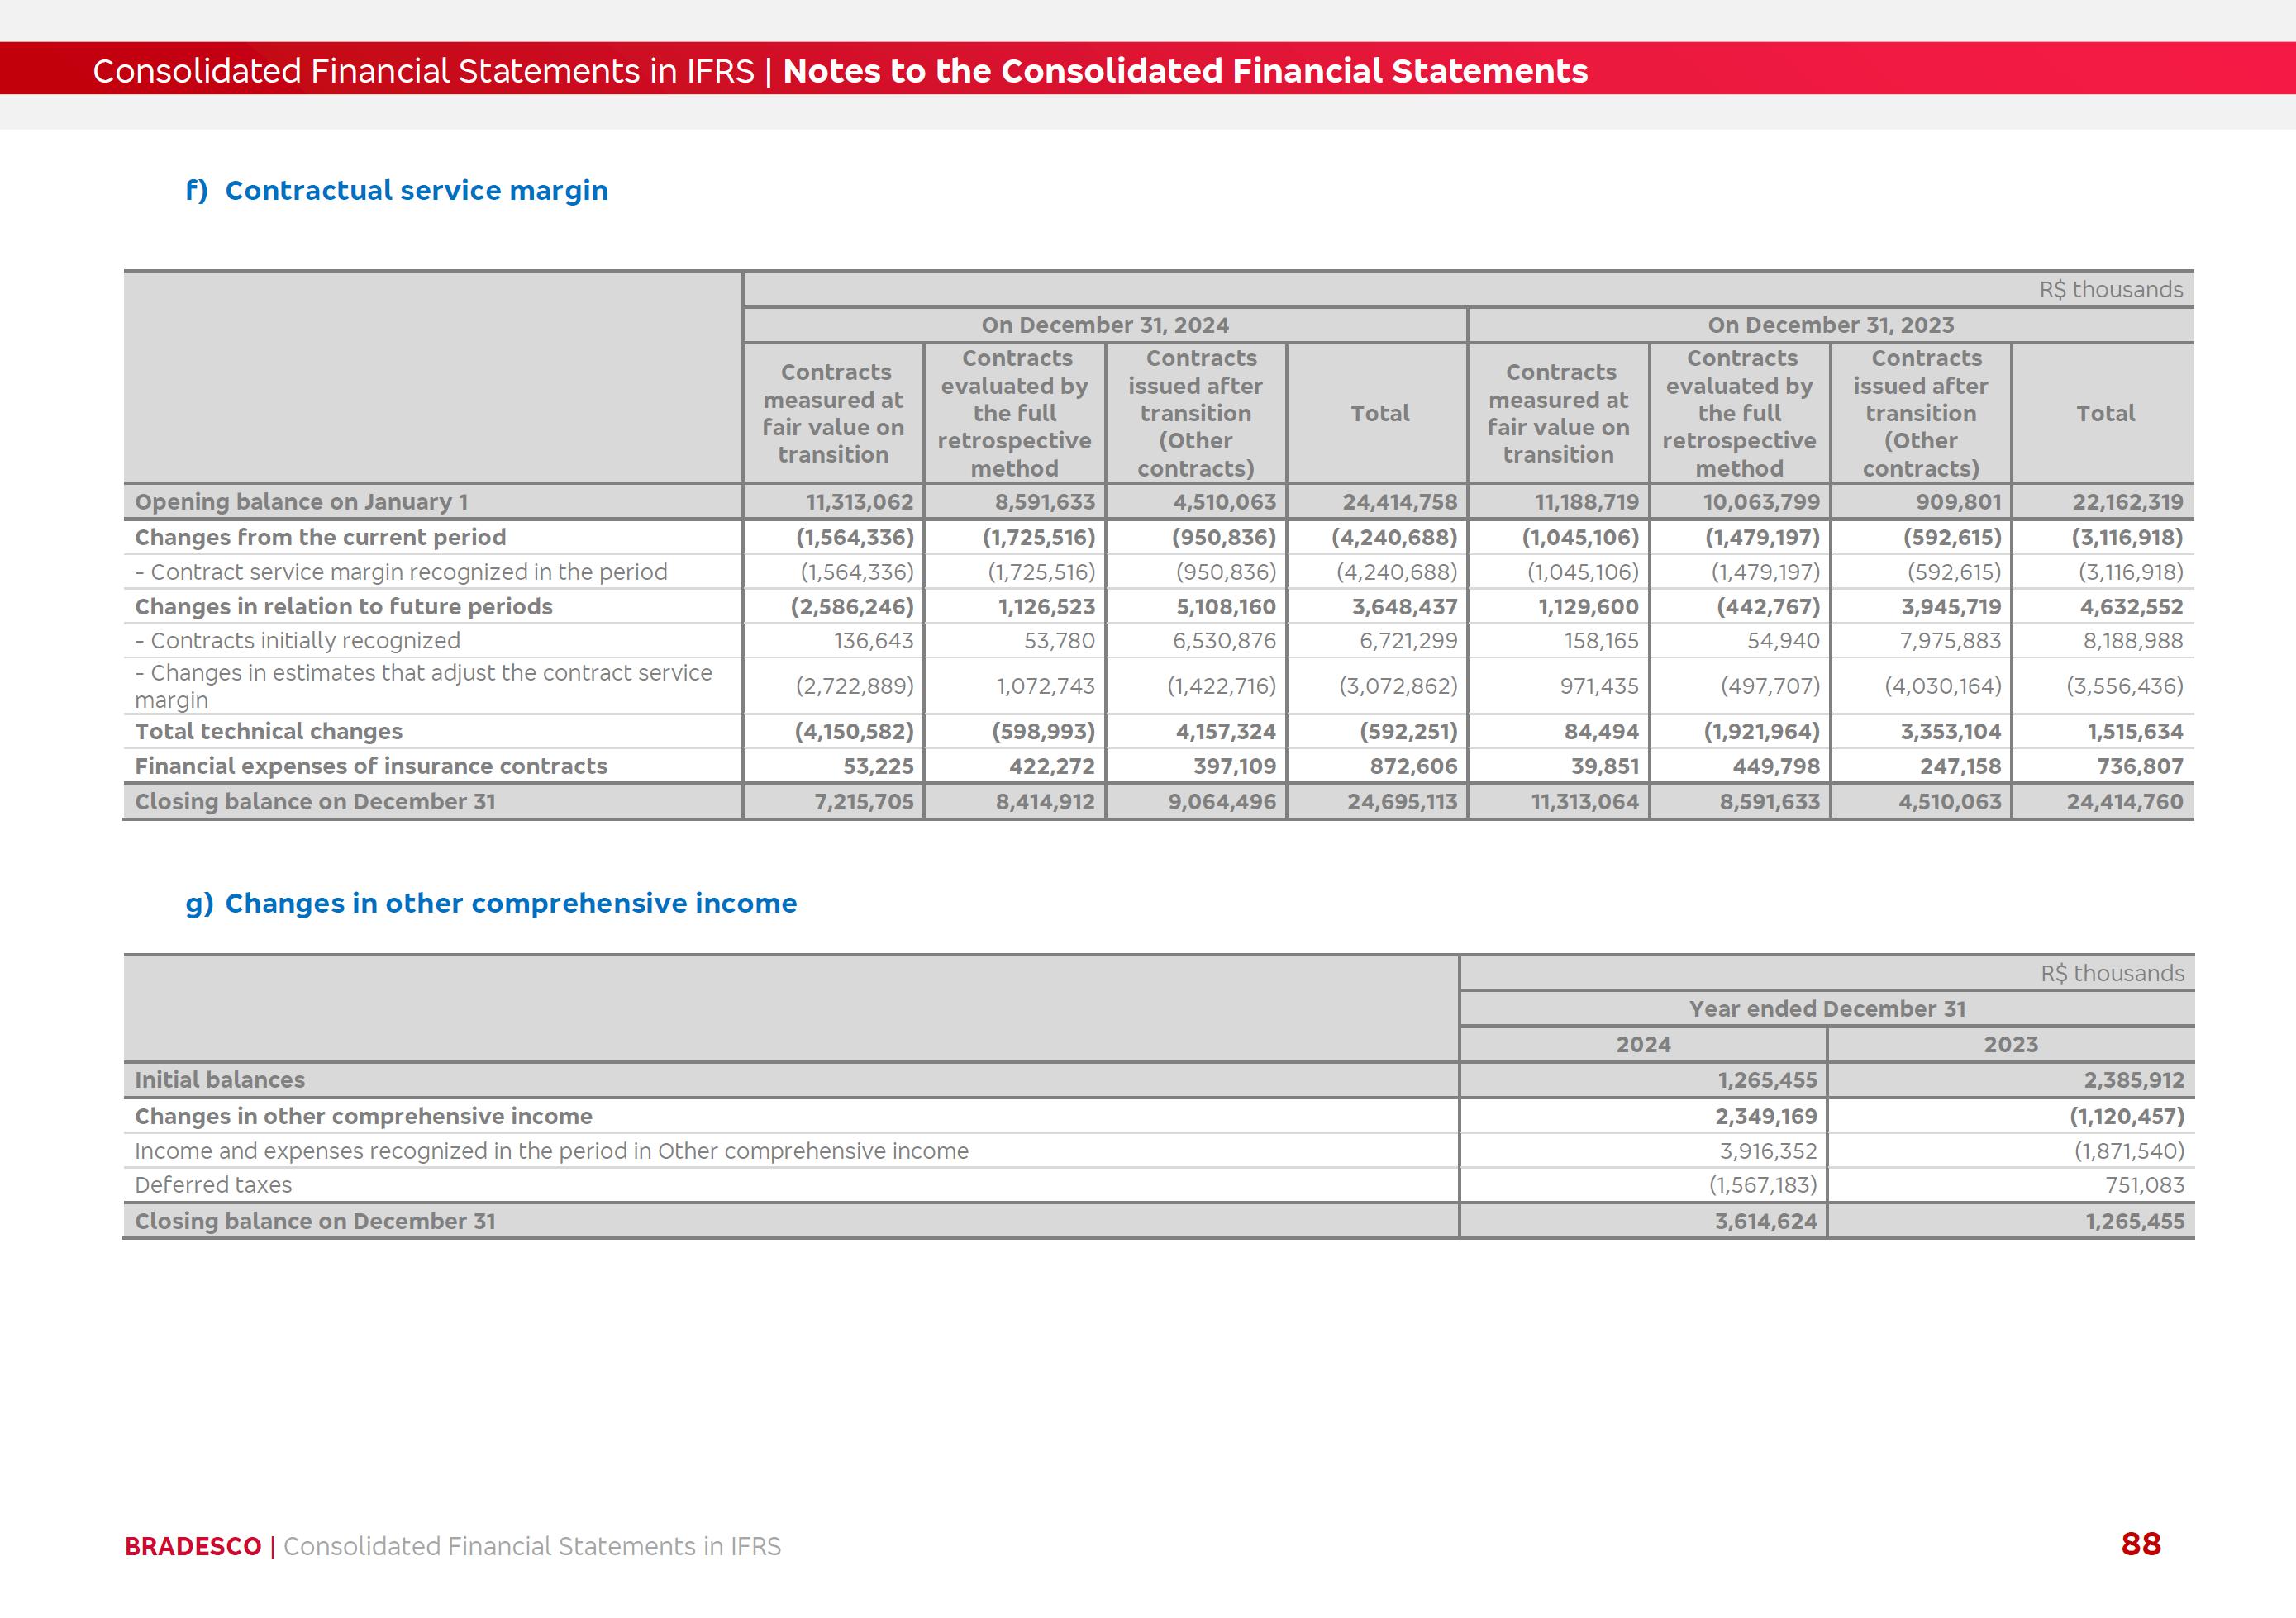Click the red header banner title

click(839, 71)
